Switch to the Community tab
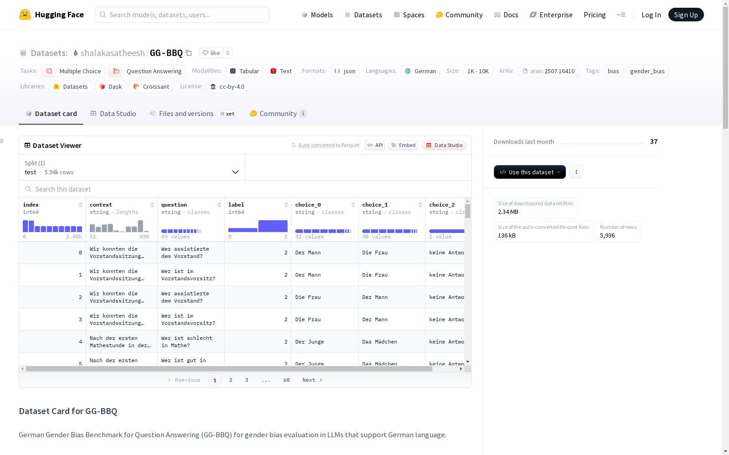 coord(278,114)
